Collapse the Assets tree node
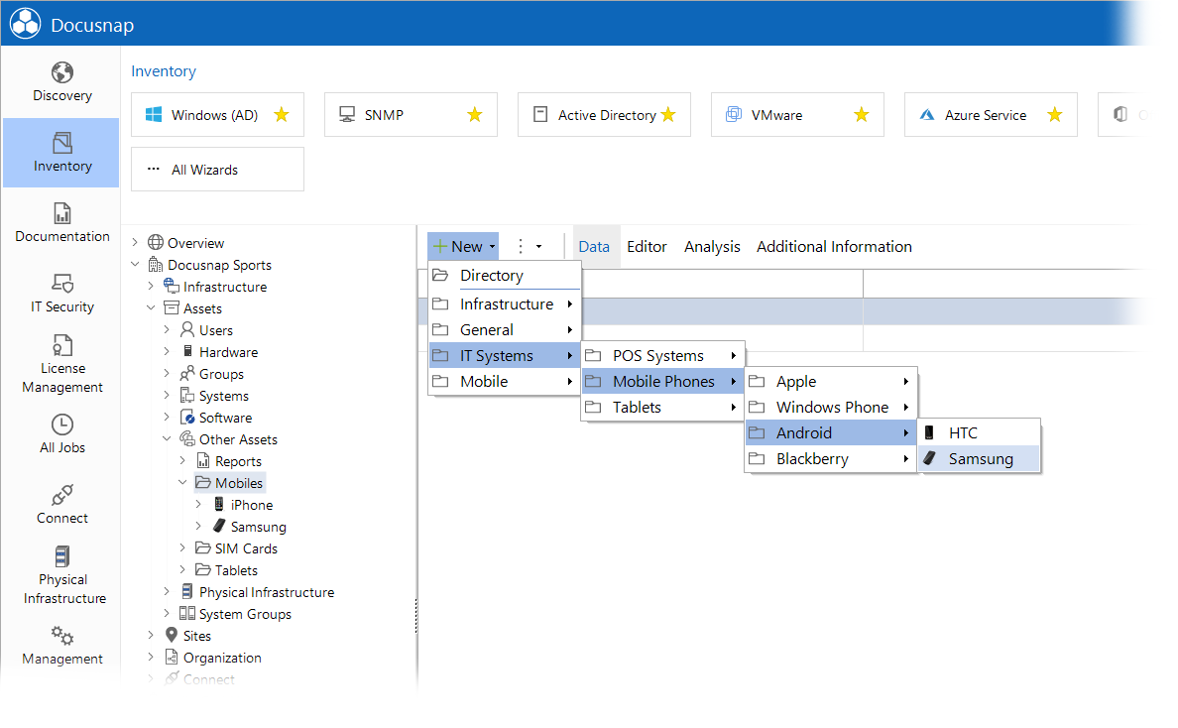 click(151, 307)
